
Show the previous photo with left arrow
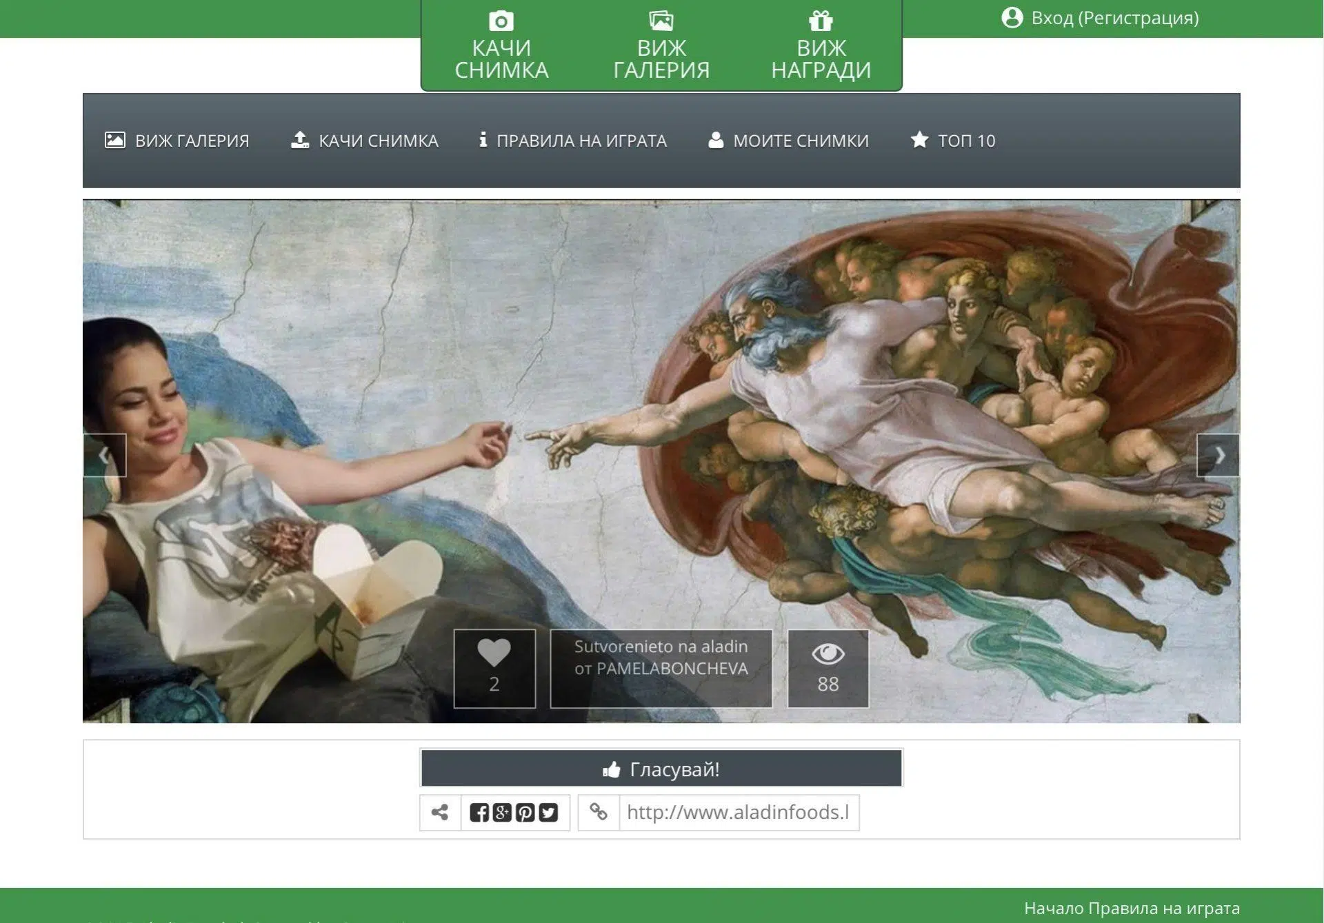point(105,455)
